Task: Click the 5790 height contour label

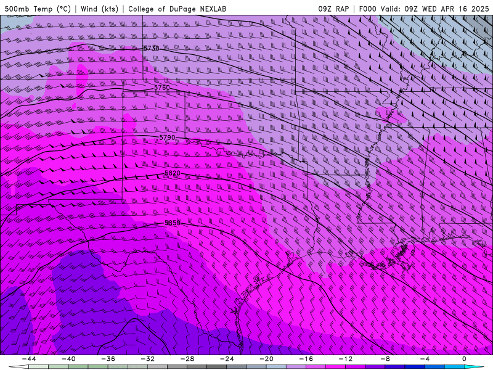Action: pyautogui.click(x=167, y=138)
